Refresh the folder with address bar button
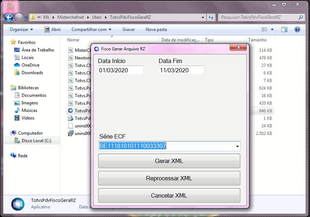 pos(211,17)
